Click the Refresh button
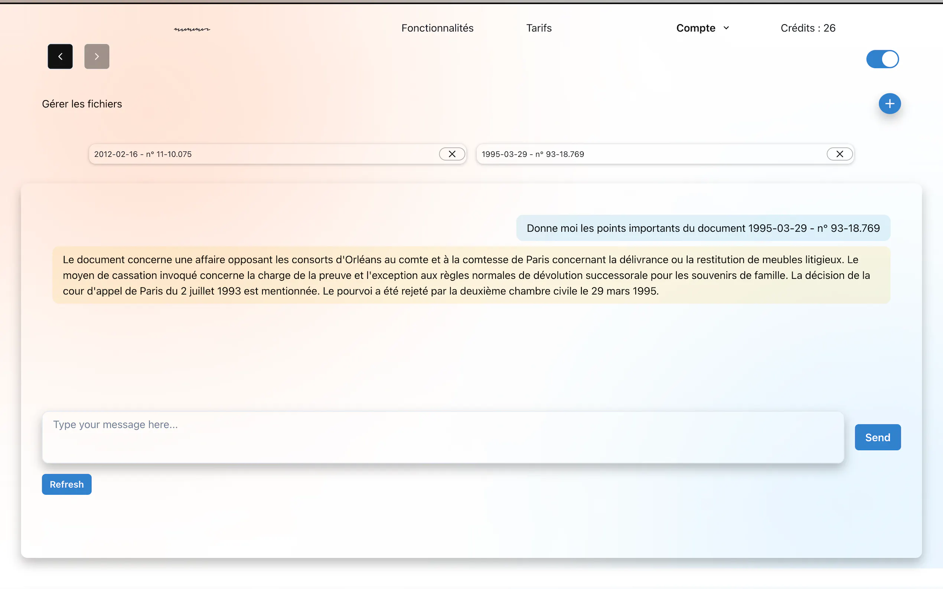This screenshot has width=943, height=589. click(67, 484)
